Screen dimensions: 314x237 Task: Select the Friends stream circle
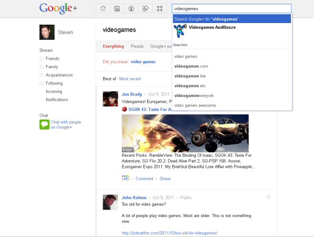tap(41, 59)
